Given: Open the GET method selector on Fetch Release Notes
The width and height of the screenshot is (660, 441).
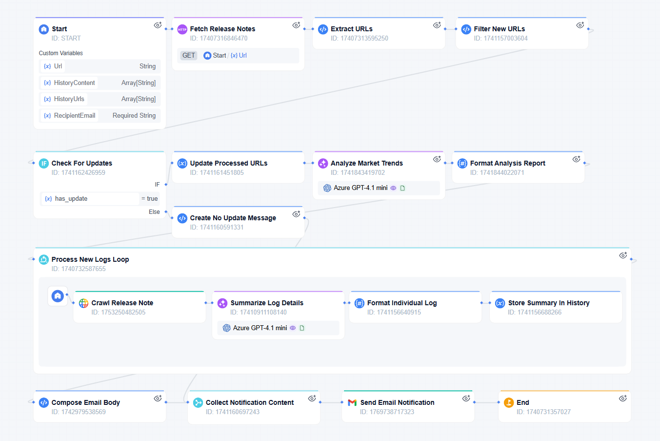Looking at the screenshot, I should tap(188, 55).
